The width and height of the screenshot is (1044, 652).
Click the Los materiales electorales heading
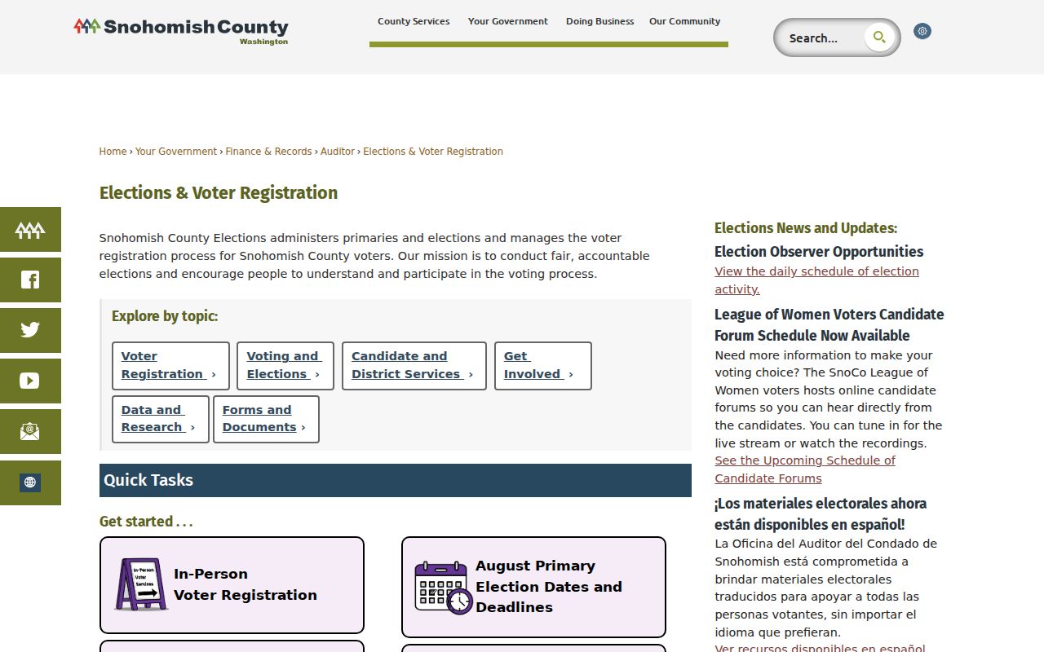point(821,513)
